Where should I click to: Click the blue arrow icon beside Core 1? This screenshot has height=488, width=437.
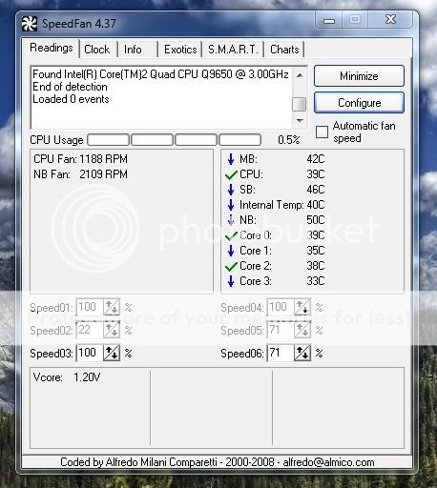click(231, 251)
